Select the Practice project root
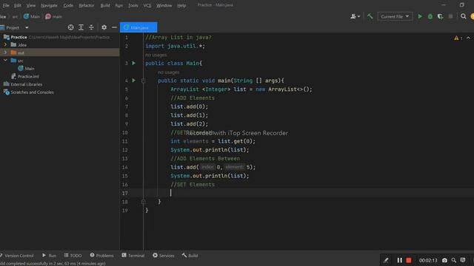 tap(19, 37)
